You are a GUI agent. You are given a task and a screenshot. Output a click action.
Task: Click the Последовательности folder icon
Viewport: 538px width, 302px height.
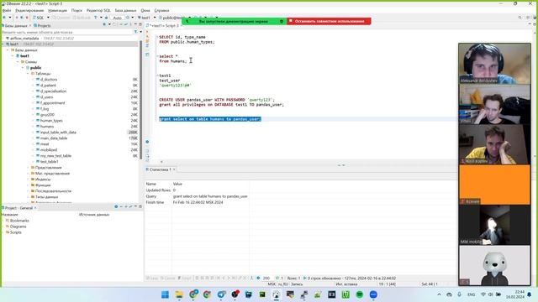(33, 190)
